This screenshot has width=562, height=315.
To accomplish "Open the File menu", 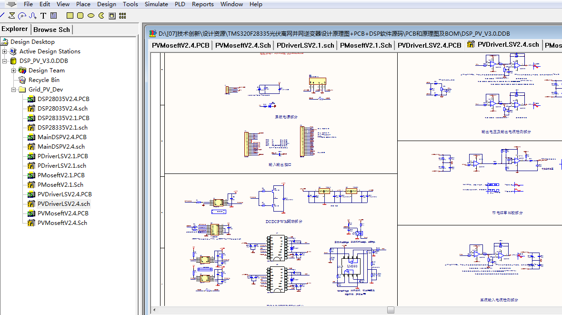I will pyautogui.click(x=28, y=4).
